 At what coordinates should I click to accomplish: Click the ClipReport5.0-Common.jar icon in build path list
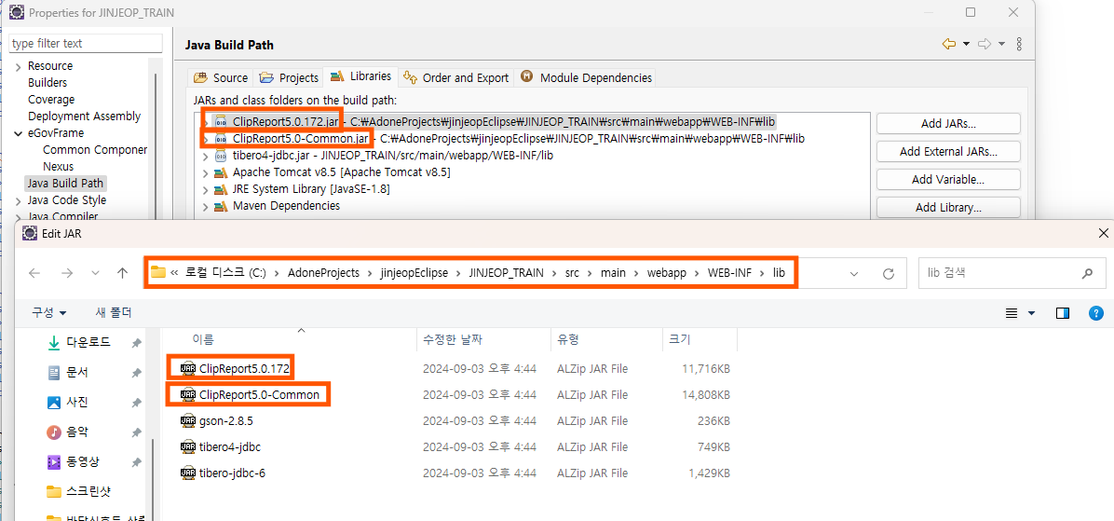pyautogui.click(x=220, y=138)
